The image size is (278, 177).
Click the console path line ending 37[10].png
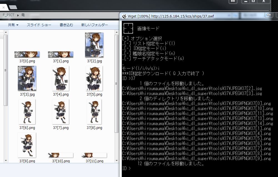coord(197,108)
